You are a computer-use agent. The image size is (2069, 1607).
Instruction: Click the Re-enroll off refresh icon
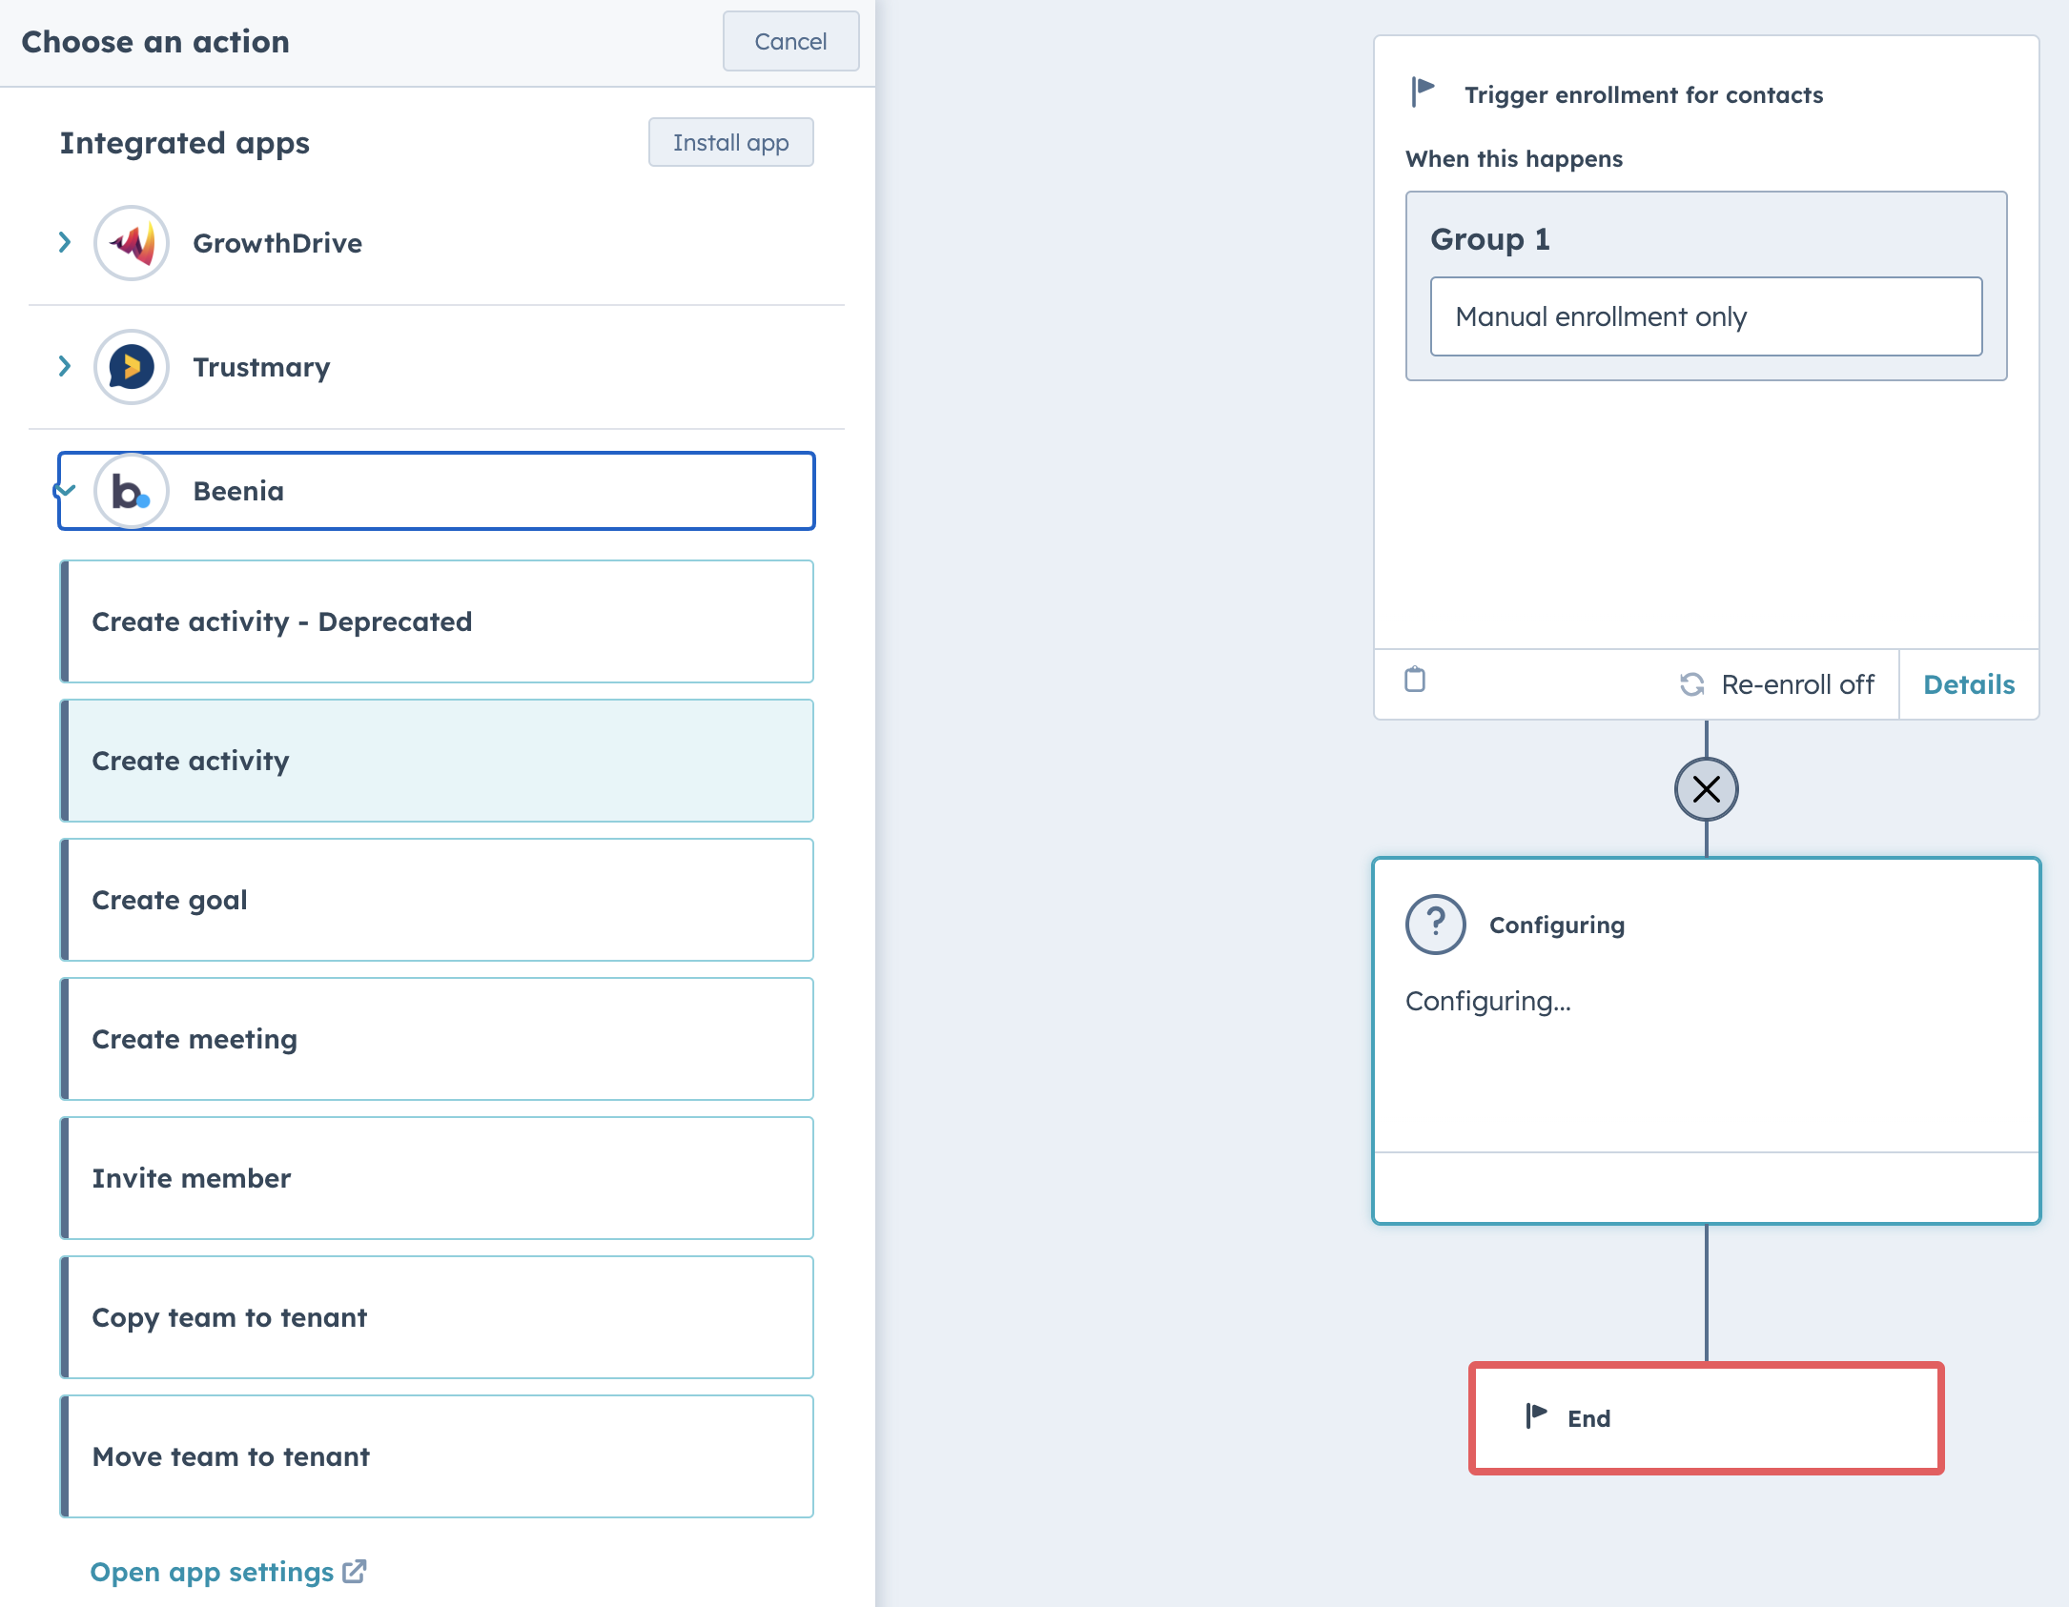coord(1692,684)
